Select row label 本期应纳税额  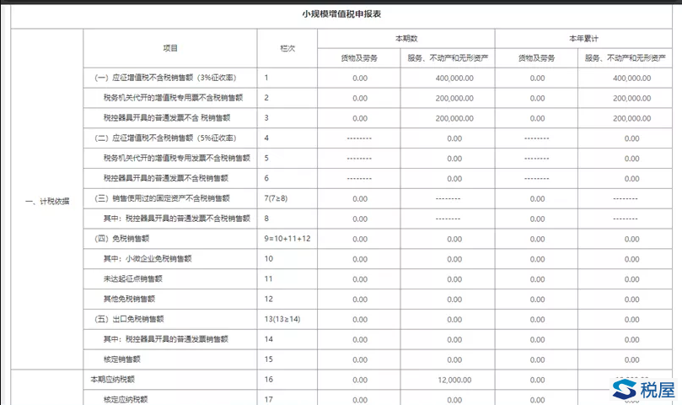click(112, 380)
